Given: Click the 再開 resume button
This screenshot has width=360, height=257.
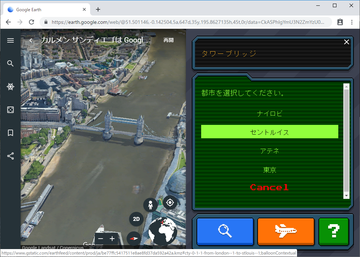Looking at the screenshot, I should 168,40.
